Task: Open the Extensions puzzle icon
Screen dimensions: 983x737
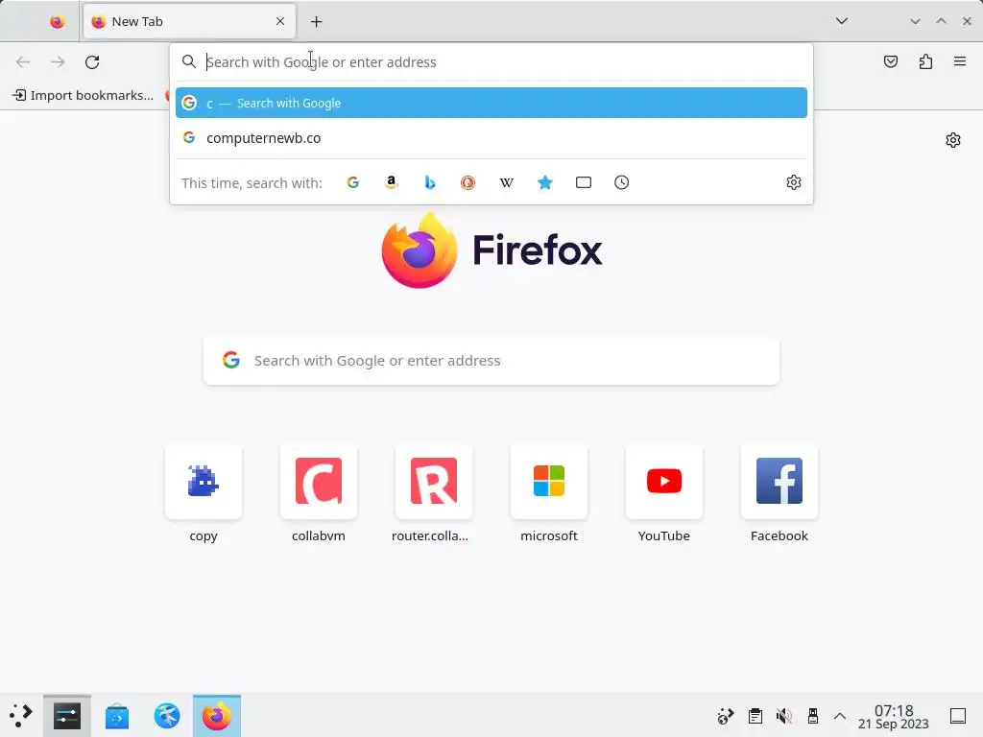Action: click(925, 61)
